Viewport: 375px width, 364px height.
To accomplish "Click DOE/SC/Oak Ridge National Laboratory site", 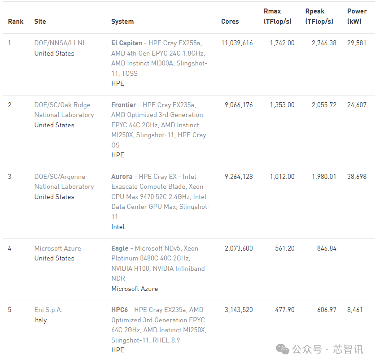I will pos(64,110).
